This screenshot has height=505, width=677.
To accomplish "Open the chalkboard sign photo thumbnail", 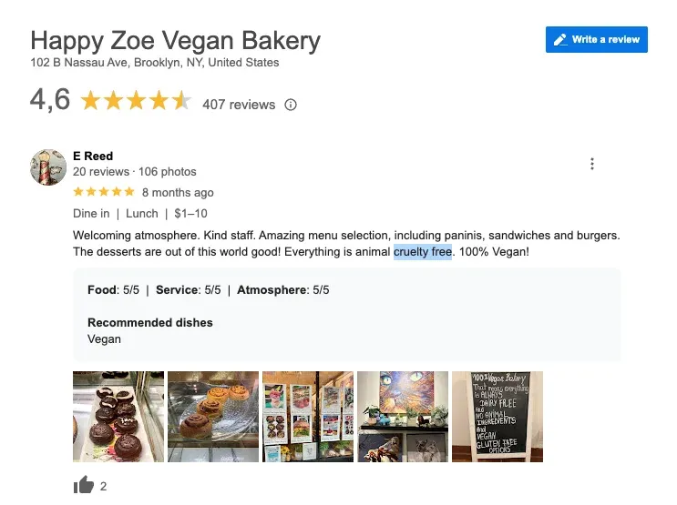I will (x=497, y=417).
